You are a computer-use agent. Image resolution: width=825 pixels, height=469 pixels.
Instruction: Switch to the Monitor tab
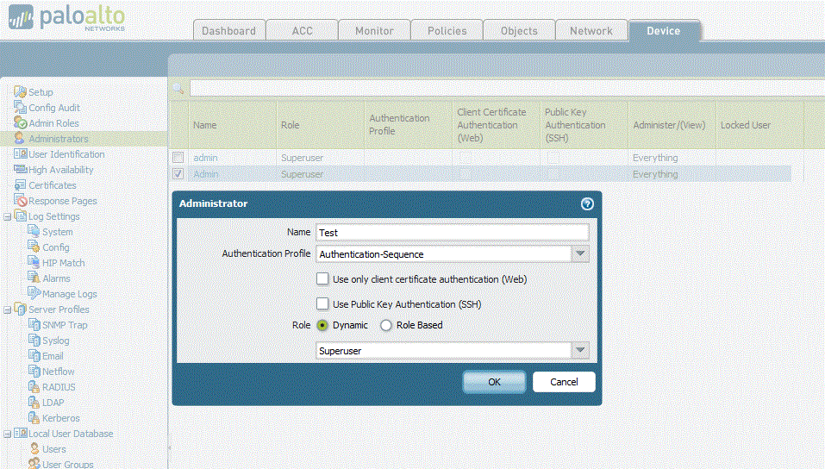[374, 30]
